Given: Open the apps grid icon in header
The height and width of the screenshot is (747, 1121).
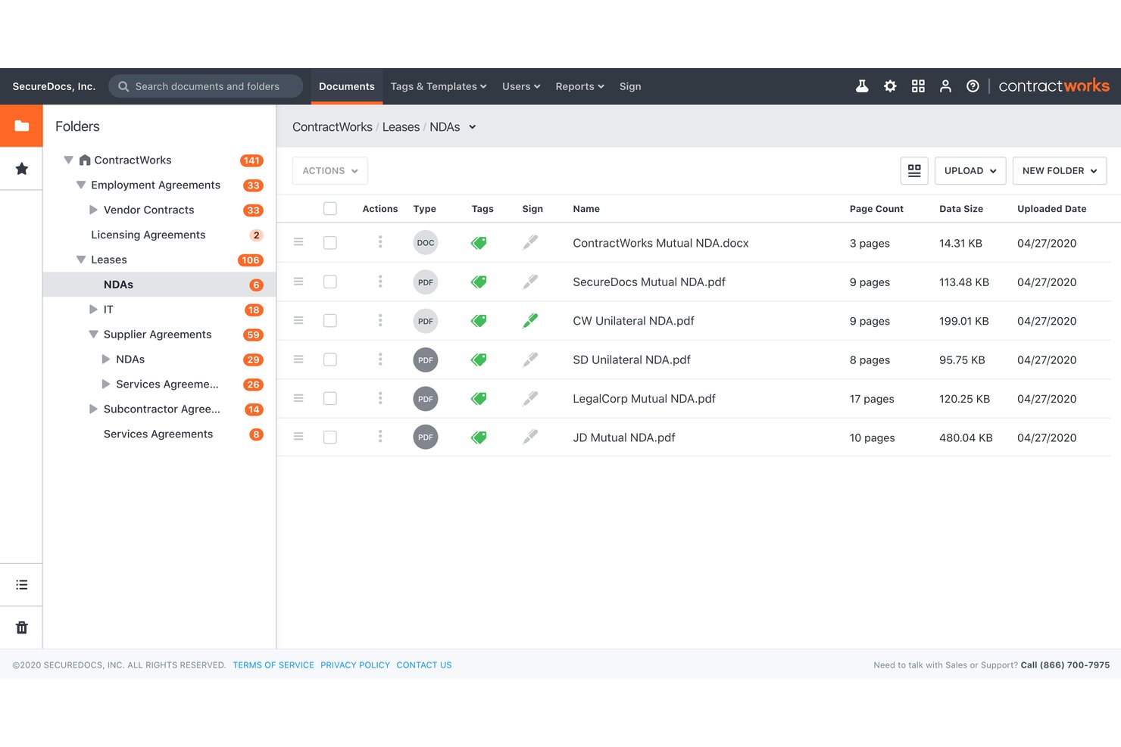Looking at the screenshot, I should tap(918, 86).
